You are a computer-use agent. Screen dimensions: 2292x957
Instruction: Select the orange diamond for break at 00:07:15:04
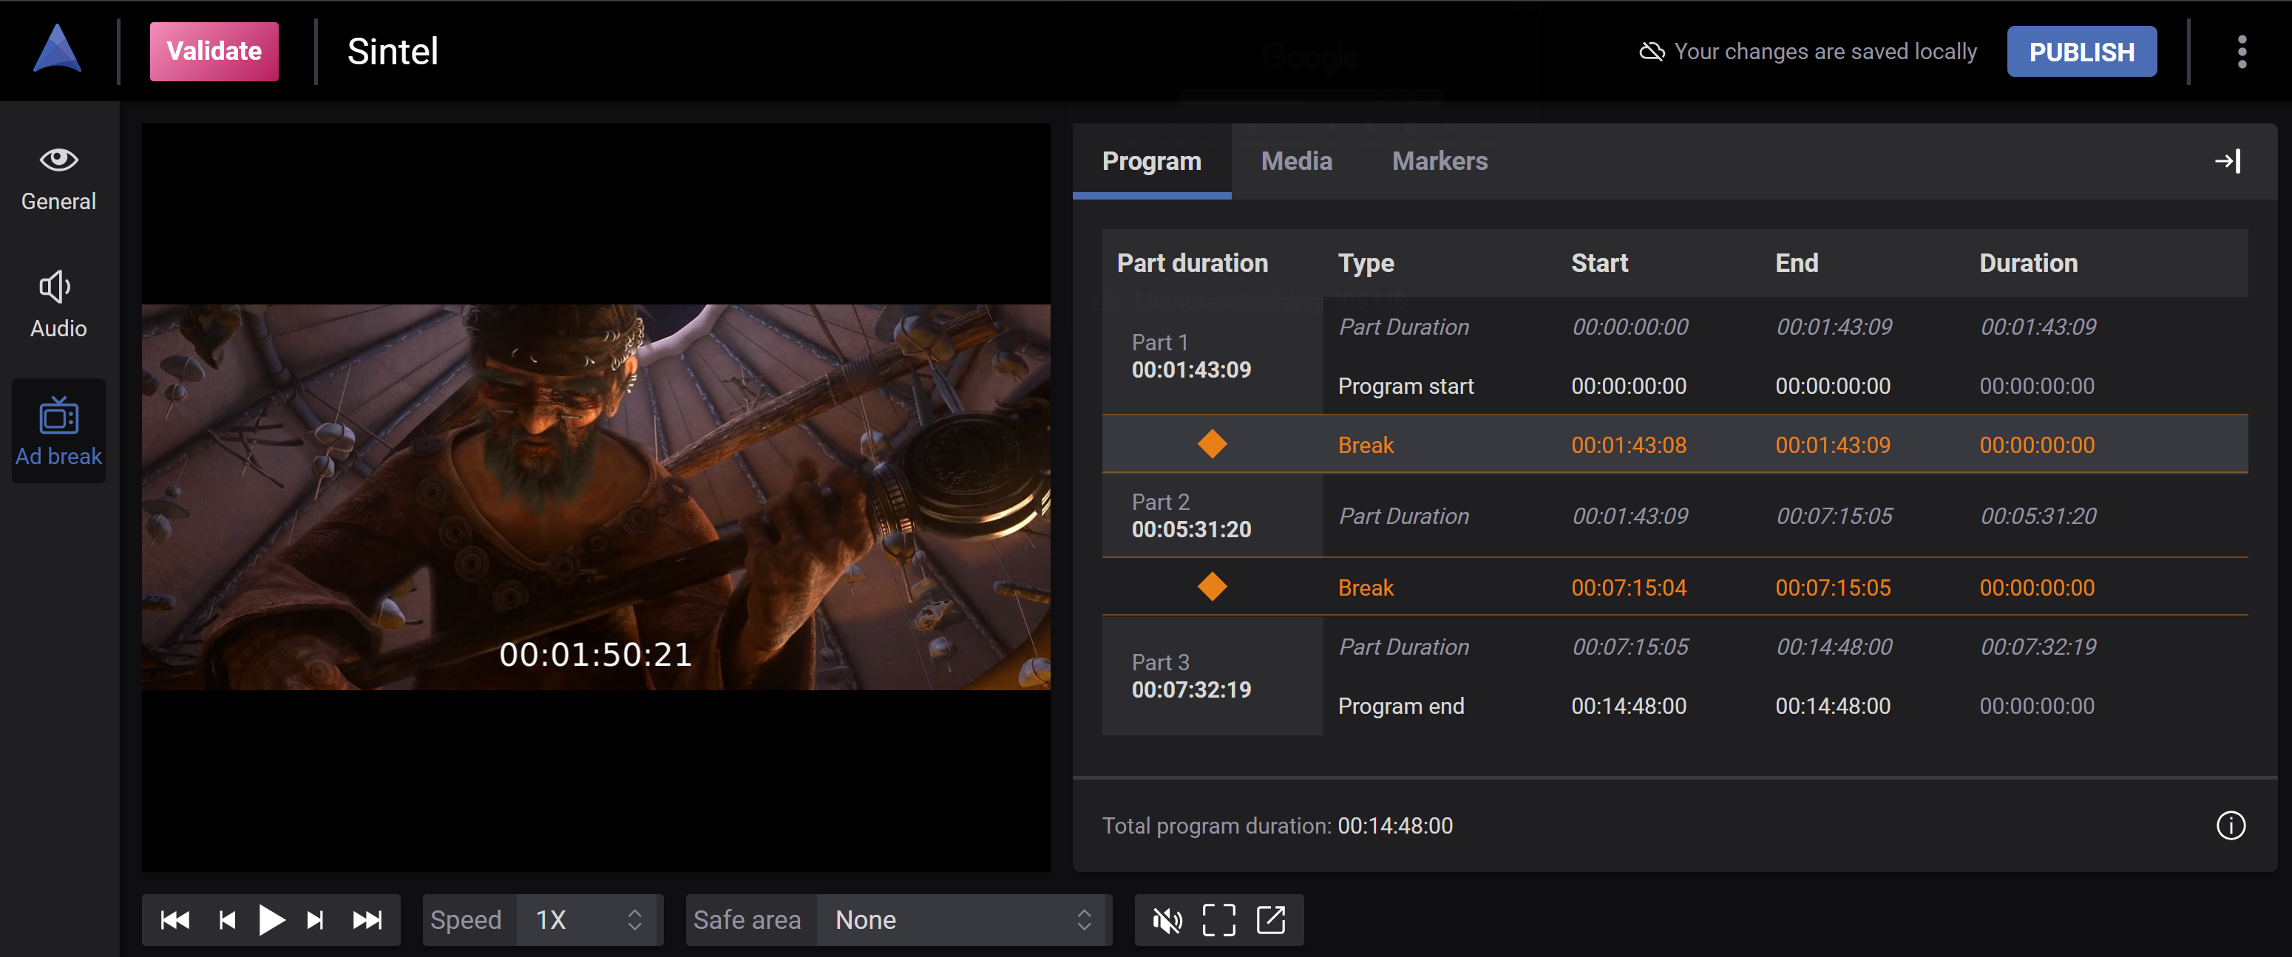coord(1212,587)
